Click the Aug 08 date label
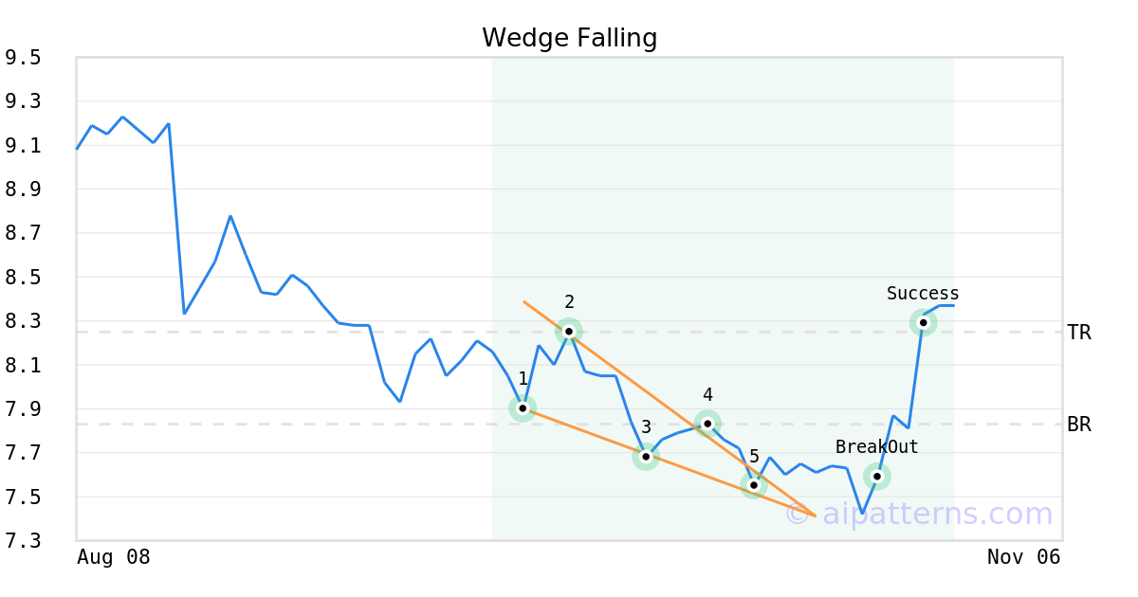This screenshot has width=1138, height=597. pyautogui.click(x=114, y=557)
